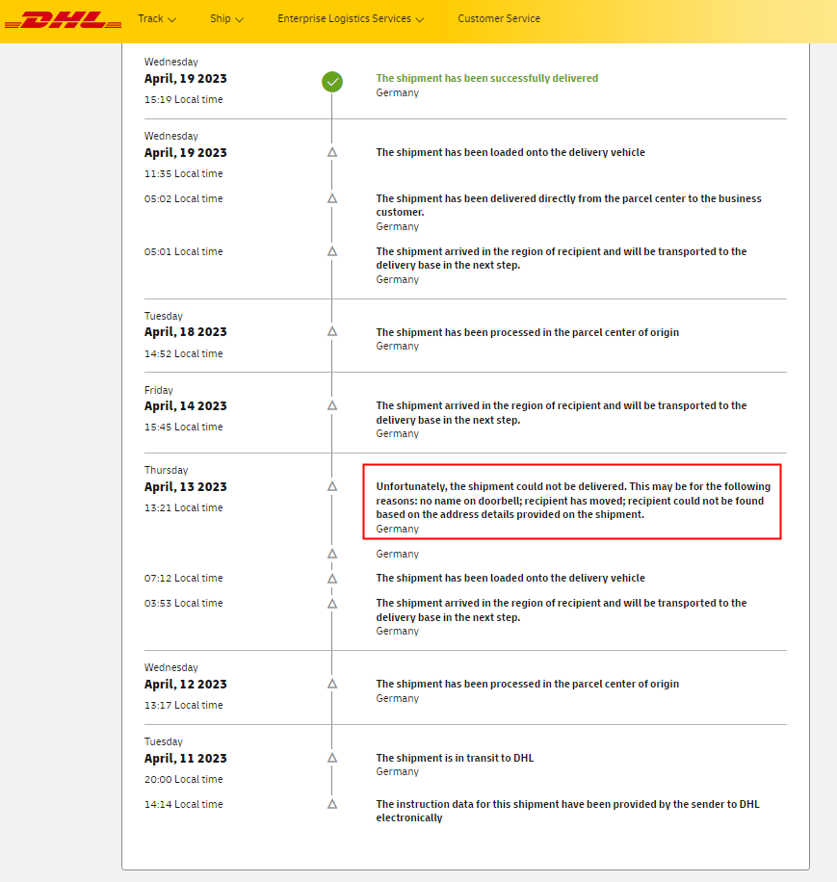This screenshot has width=837, height=882.
Task: Select the April 11 20:00 triangle marker
Action: 332,758
